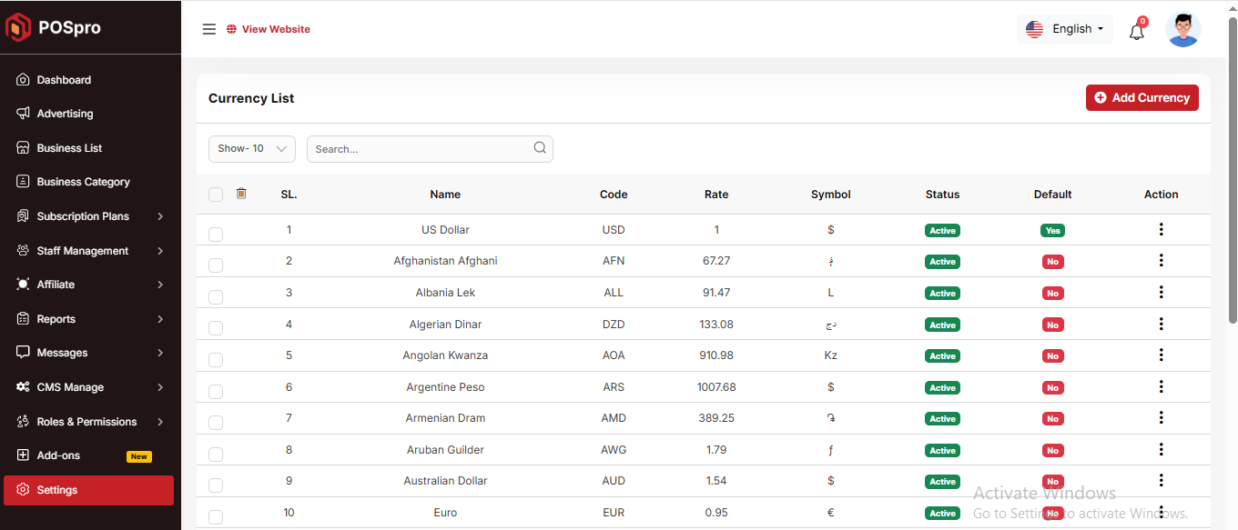This screenshot has width=1238, height=530.
Task: Open action menu for Angolan Kwanza row
Action: 1161,355
